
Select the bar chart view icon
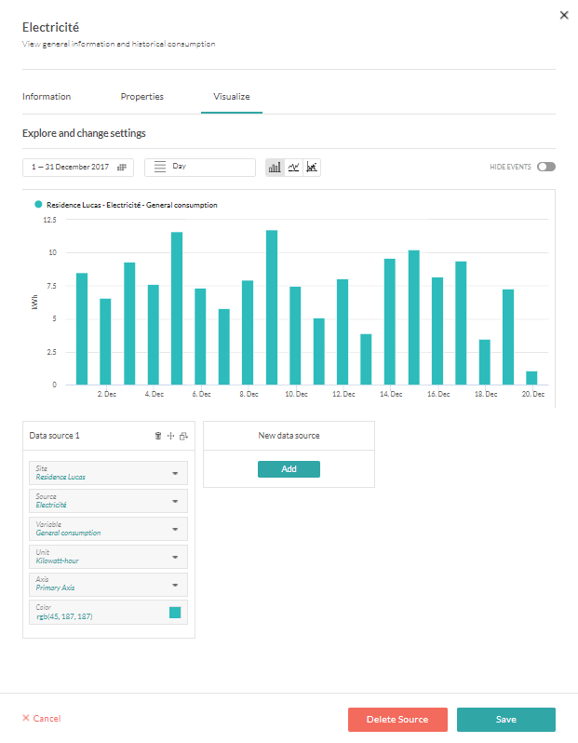point(275,168)
